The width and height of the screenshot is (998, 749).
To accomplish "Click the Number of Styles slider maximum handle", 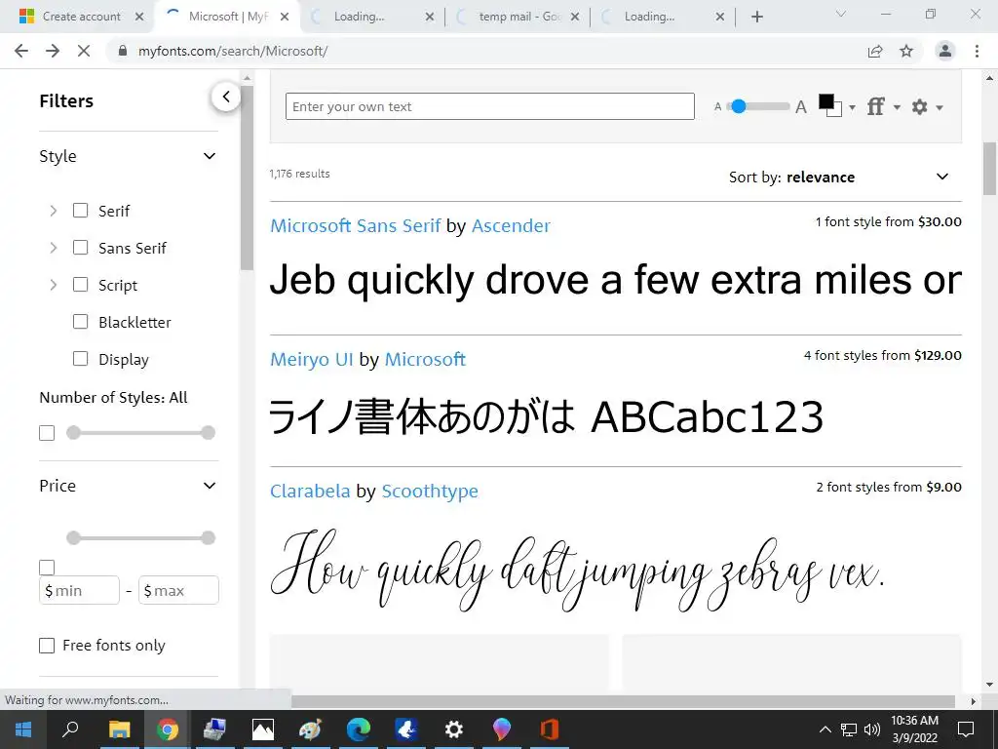I will 209,433.
